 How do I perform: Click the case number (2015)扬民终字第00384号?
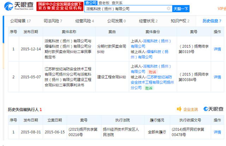click(194, 77)
